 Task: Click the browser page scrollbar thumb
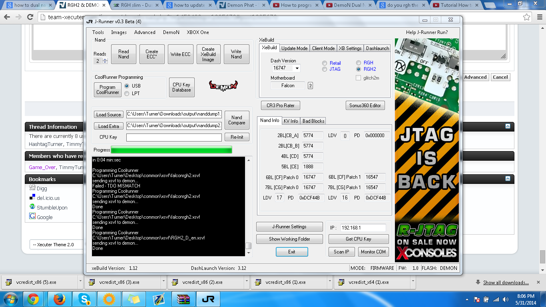tap(542, 257)
